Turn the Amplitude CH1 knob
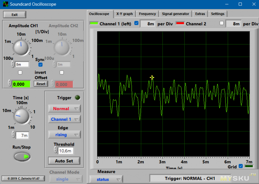259x184 pixels. coord(21,48)
